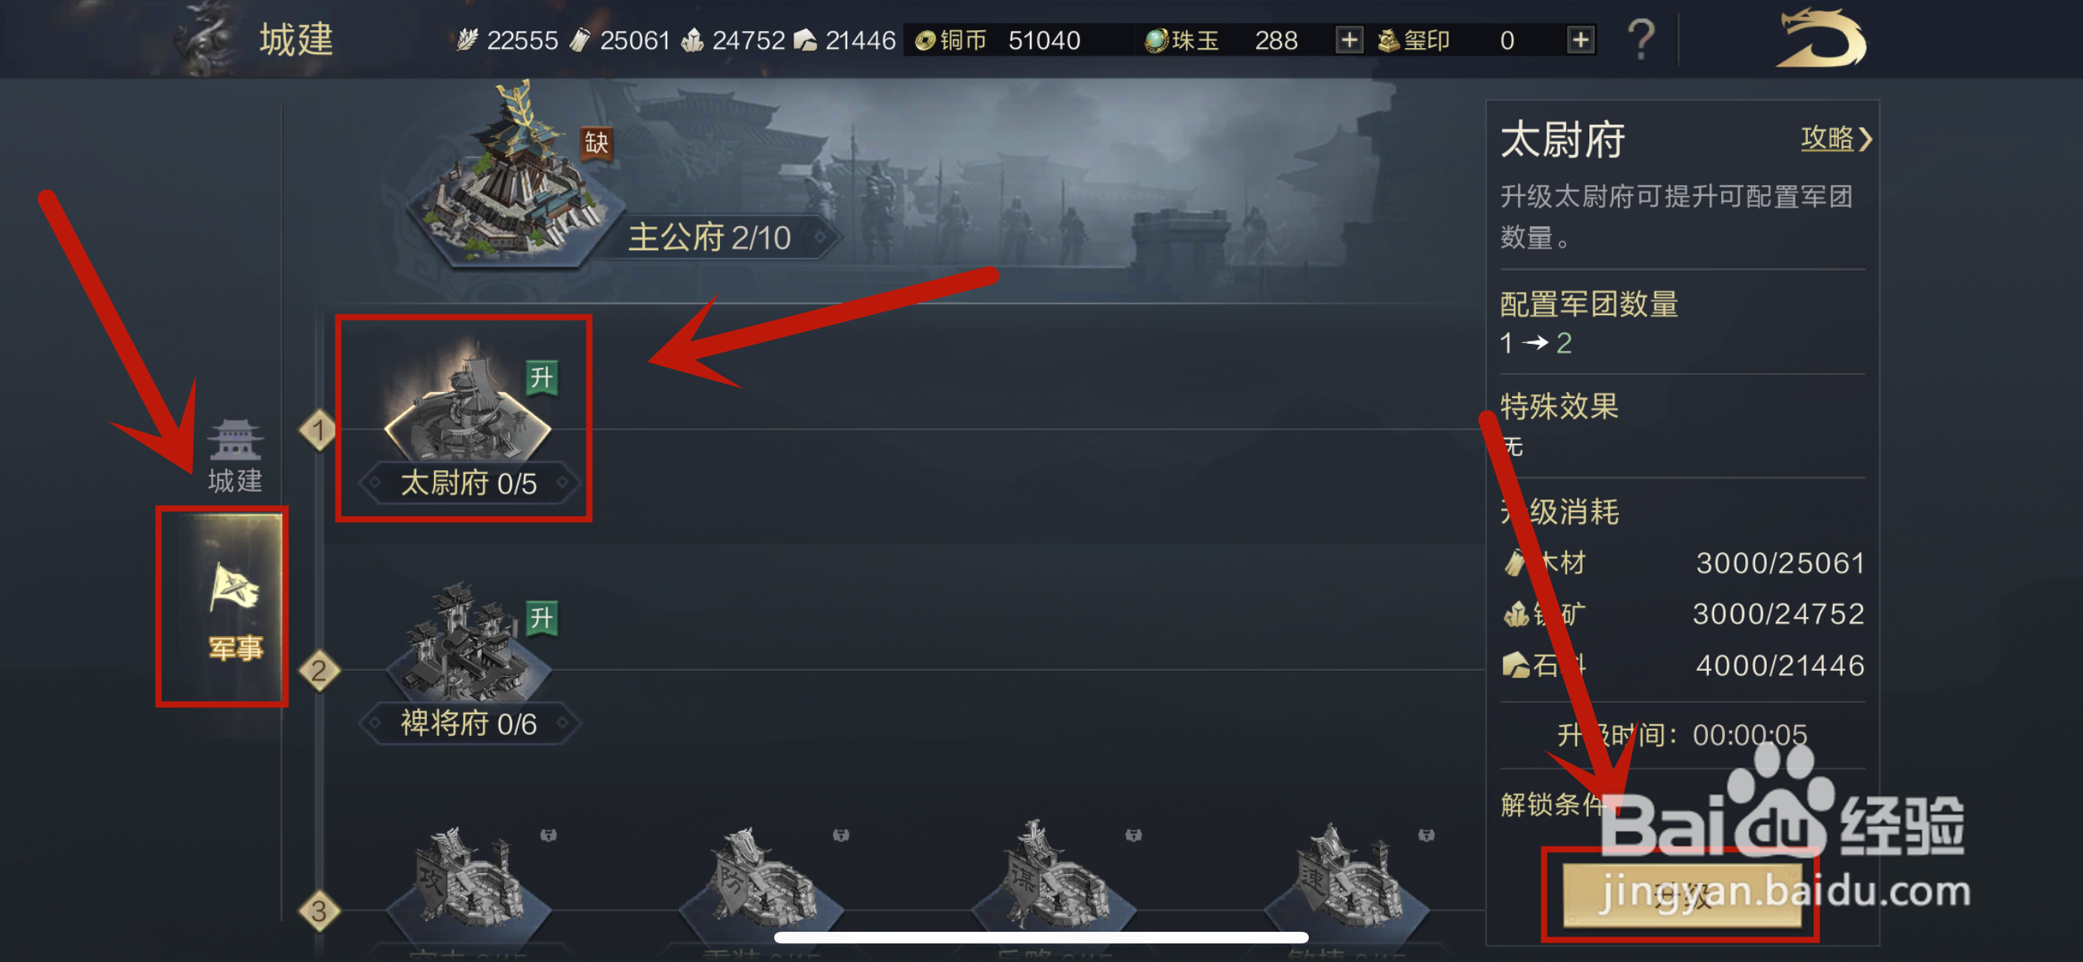Add 玺印 with the plus button

click(1580, 40)
